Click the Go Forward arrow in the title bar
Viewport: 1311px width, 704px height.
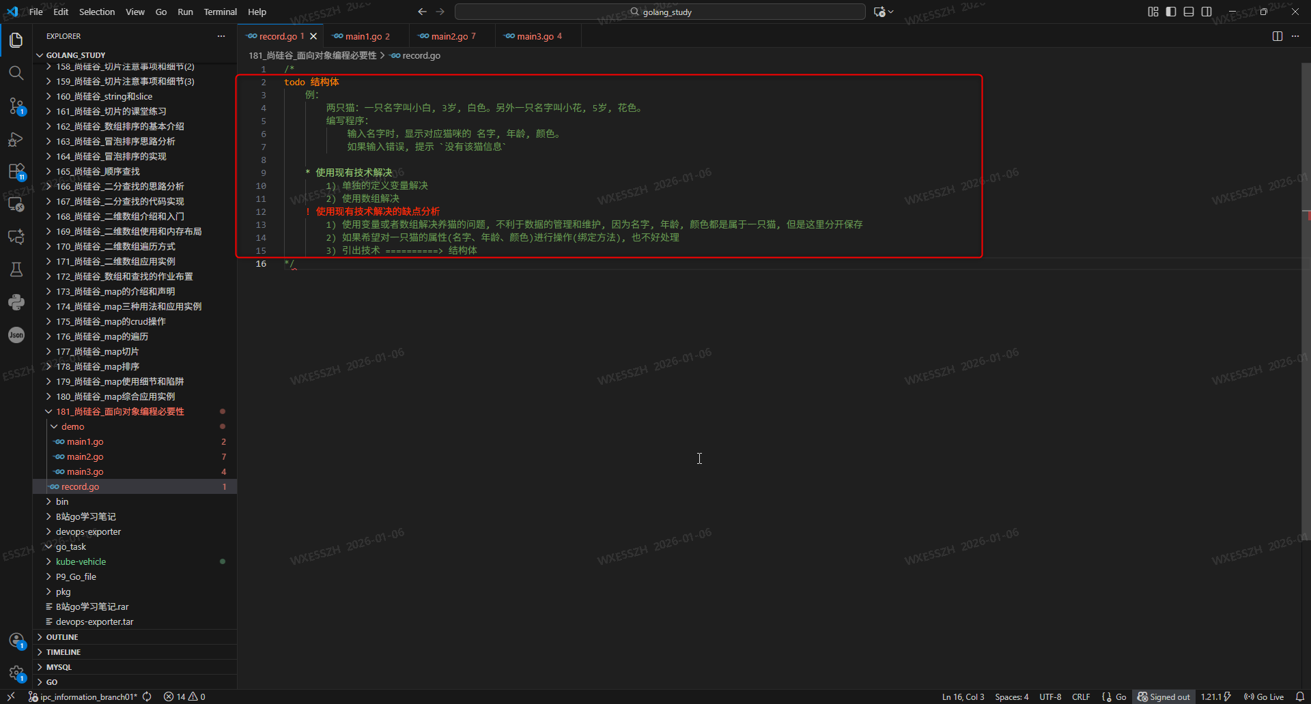440,12
